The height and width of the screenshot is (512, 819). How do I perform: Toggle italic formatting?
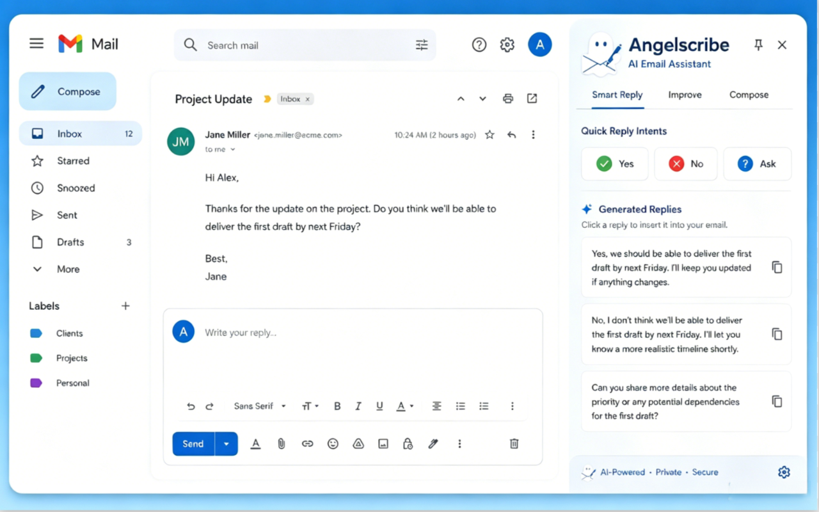358,406
